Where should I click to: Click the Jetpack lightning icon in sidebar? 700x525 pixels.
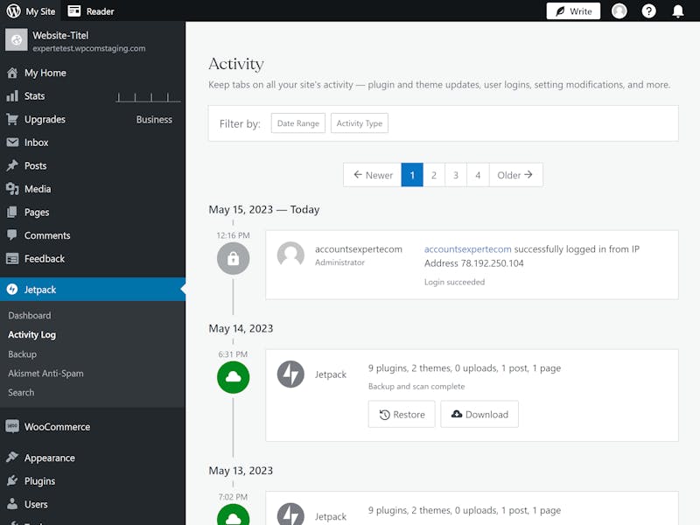tap(12, 290)
